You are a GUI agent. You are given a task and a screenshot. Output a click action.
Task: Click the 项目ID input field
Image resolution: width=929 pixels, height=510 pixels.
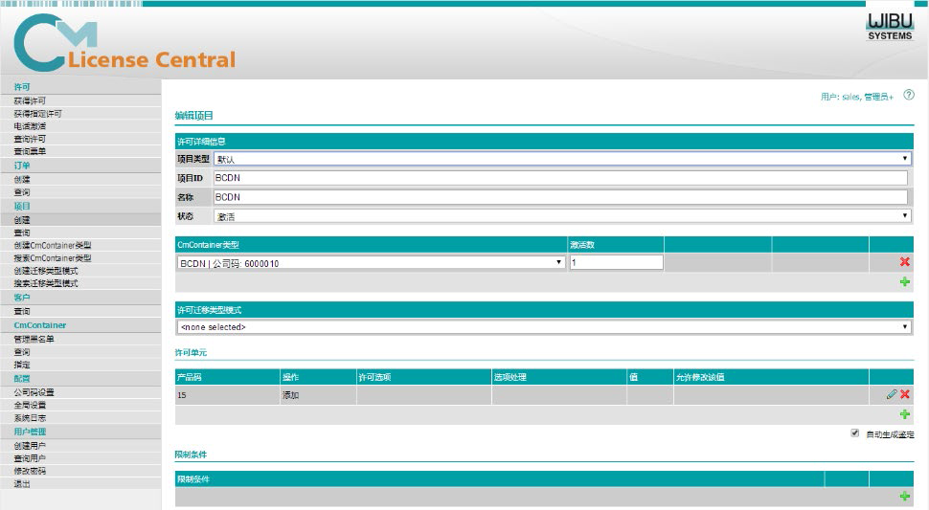[x=560, y=178]
